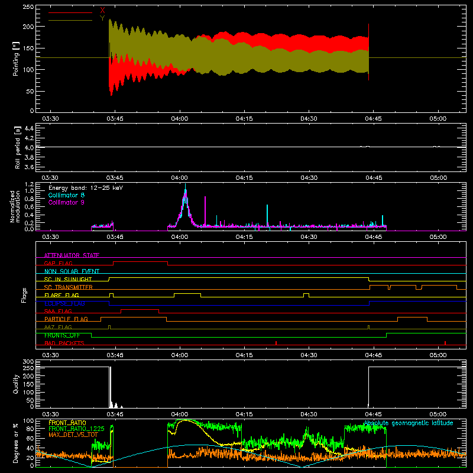
Task: Click the raised SAA flag segment
Action: click(x=140, y=309)
